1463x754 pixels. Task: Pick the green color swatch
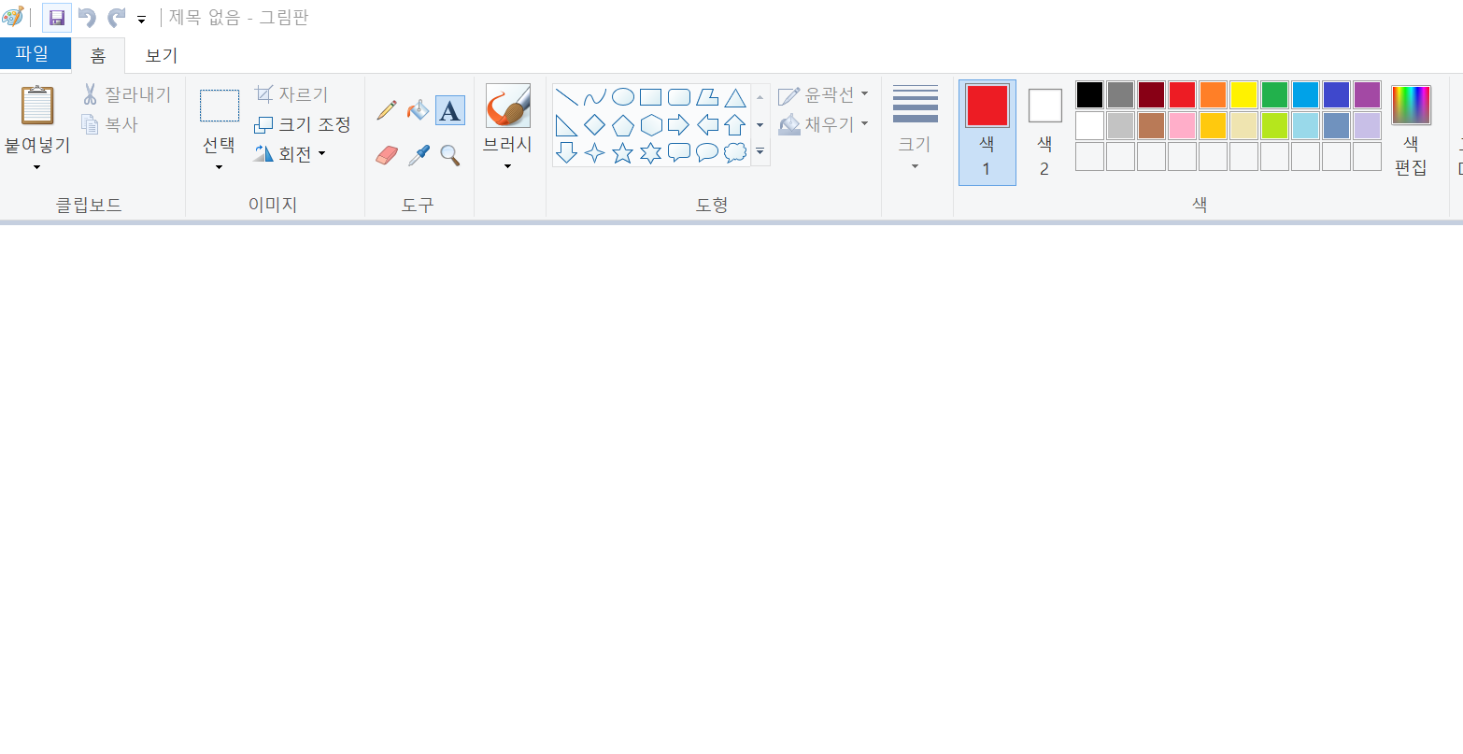click(x=1274, y=94)
